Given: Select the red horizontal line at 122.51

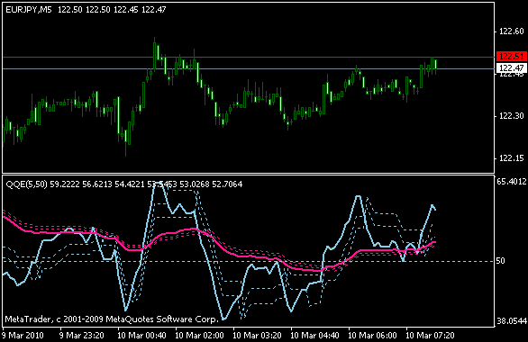Looking at the screenshot, I should click(x=249, y=58).
